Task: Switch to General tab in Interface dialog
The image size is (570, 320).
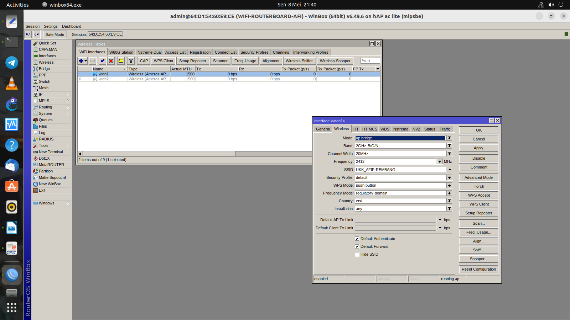Action: coord(323,129)
